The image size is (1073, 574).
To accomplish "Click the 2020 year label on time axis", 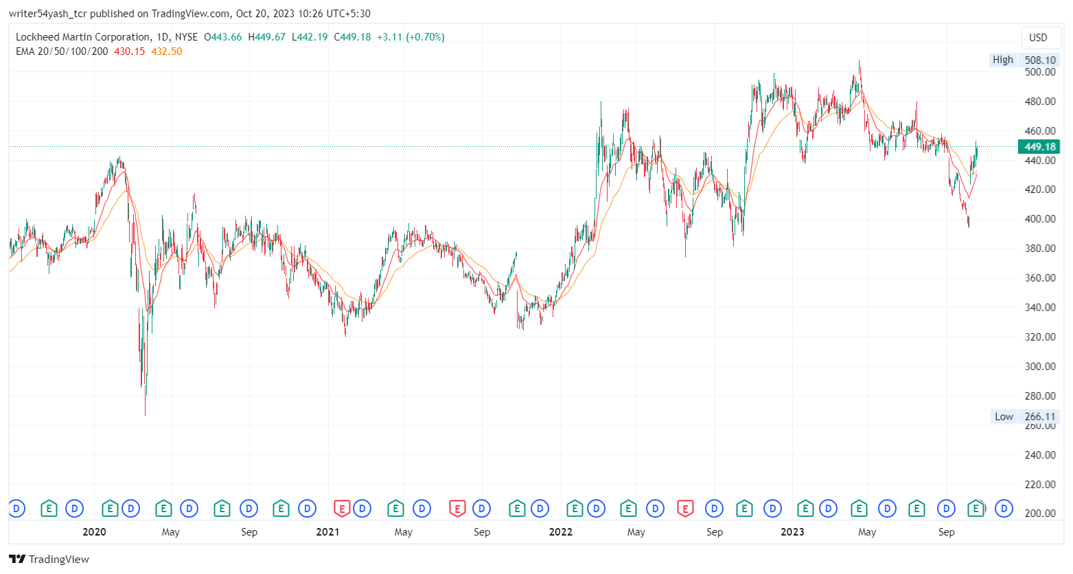I will (x=94, y=532).
